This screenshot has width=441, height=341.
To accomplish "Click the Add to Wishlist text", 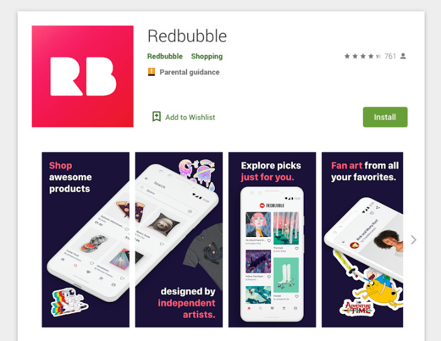I will point(190,117).
